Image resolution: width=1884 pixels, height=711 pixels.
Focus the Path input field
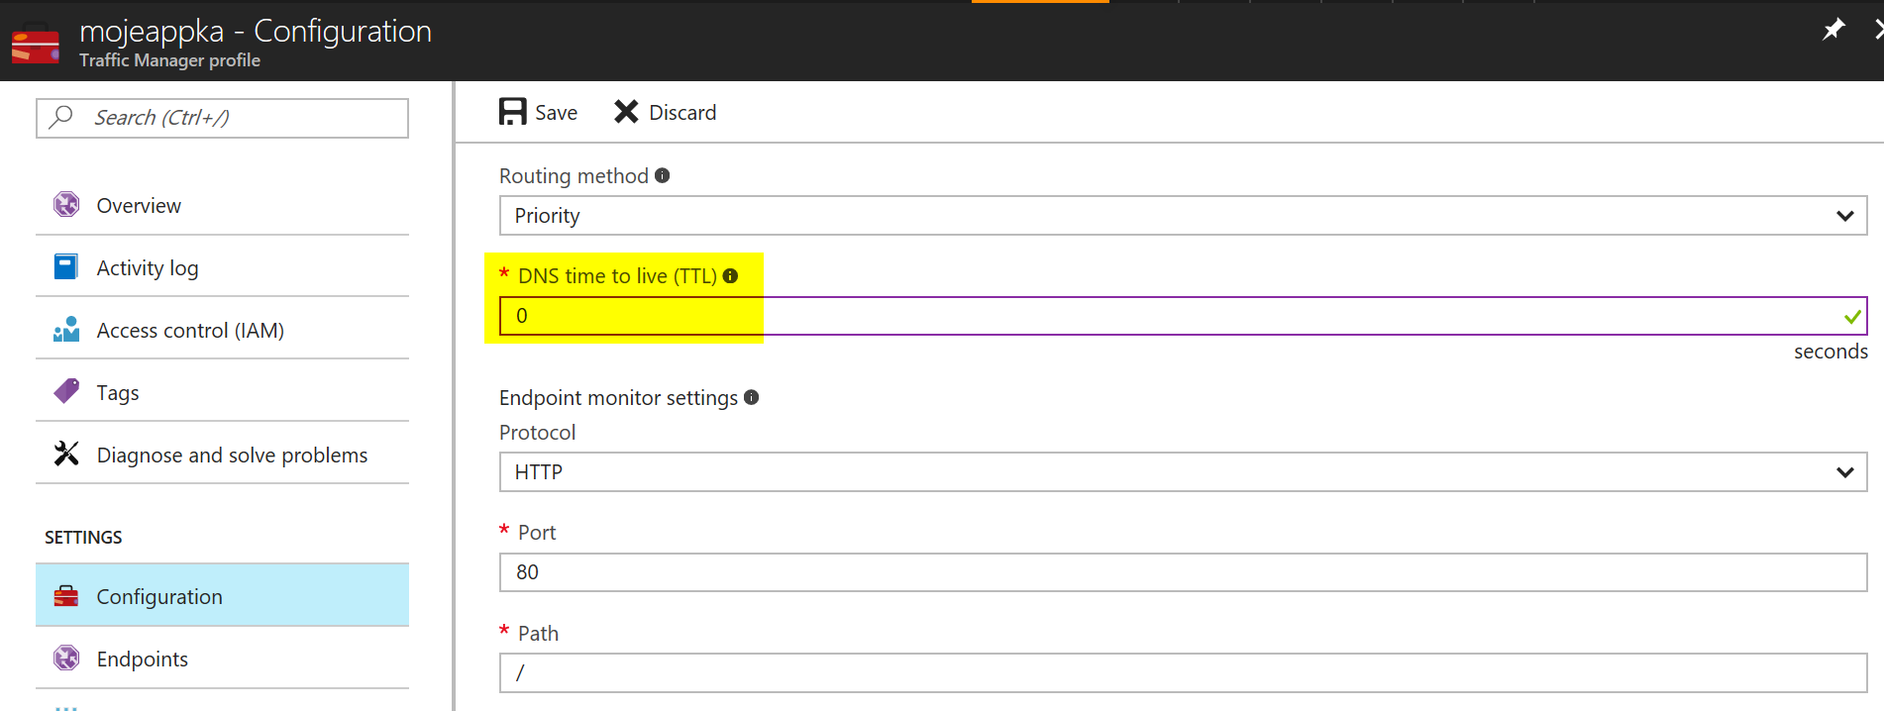[x=1183, y=672]
